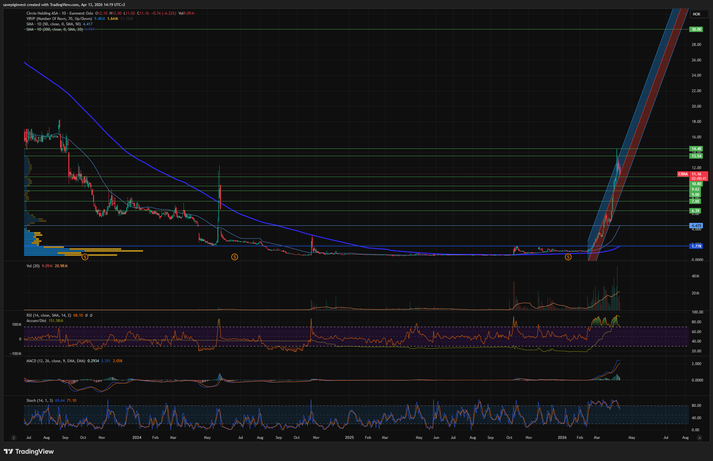Click the red CRNA symbol price tag
Viewport: 713px width, 461px height.
683,174
